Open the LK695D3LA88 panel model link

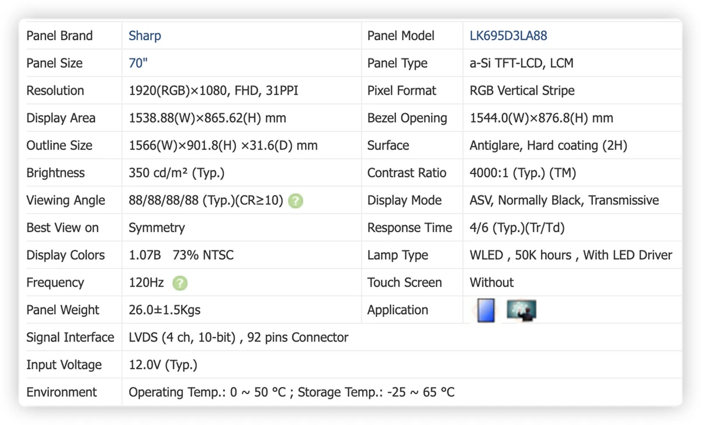click(508, 36)
